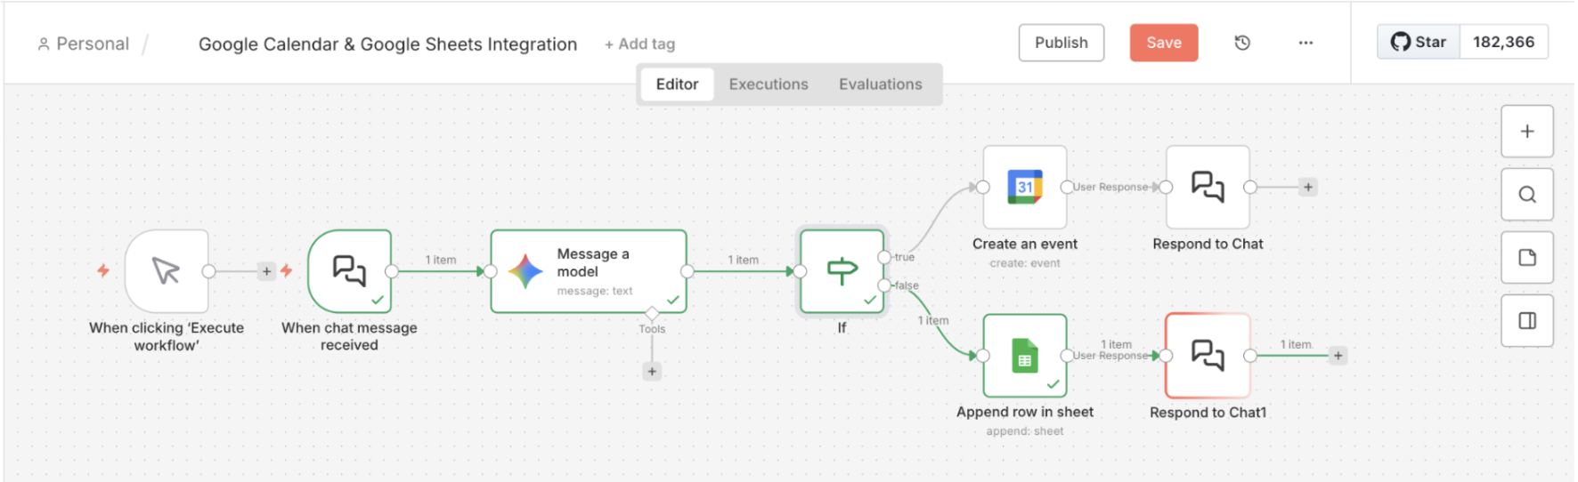The width and height of the screenshot is (1578, 482).
Task: Click the 'append: sheet' subtitle text
Action: tap(1025, 431)
